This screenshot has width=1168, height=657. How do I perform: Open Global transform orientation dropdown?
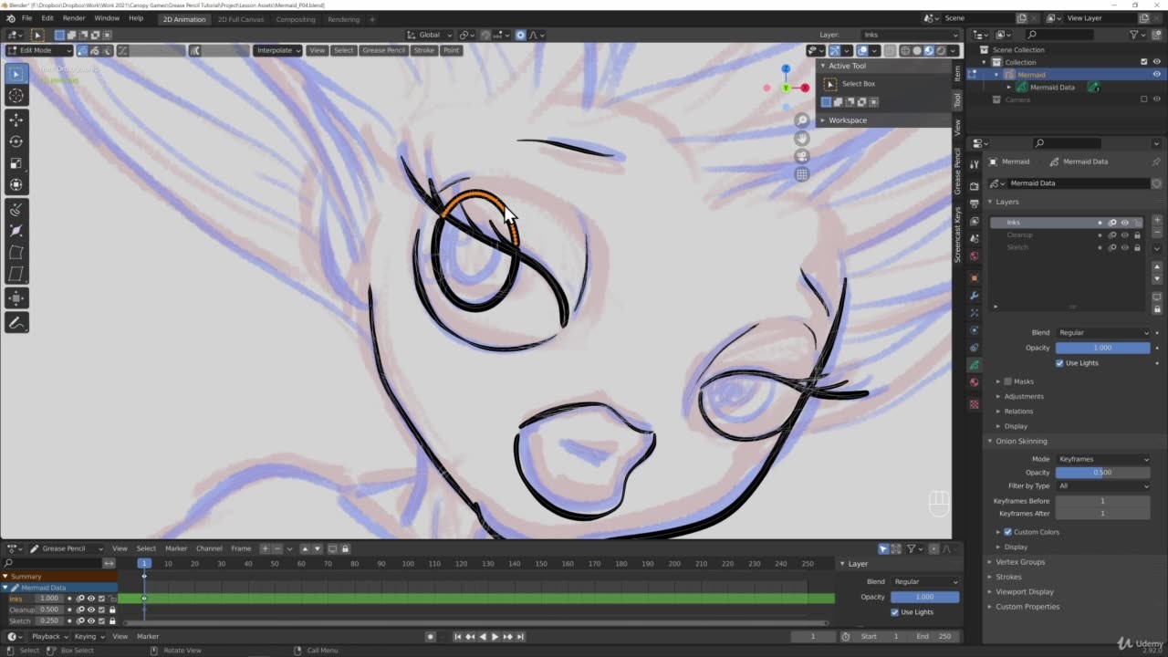430,35
